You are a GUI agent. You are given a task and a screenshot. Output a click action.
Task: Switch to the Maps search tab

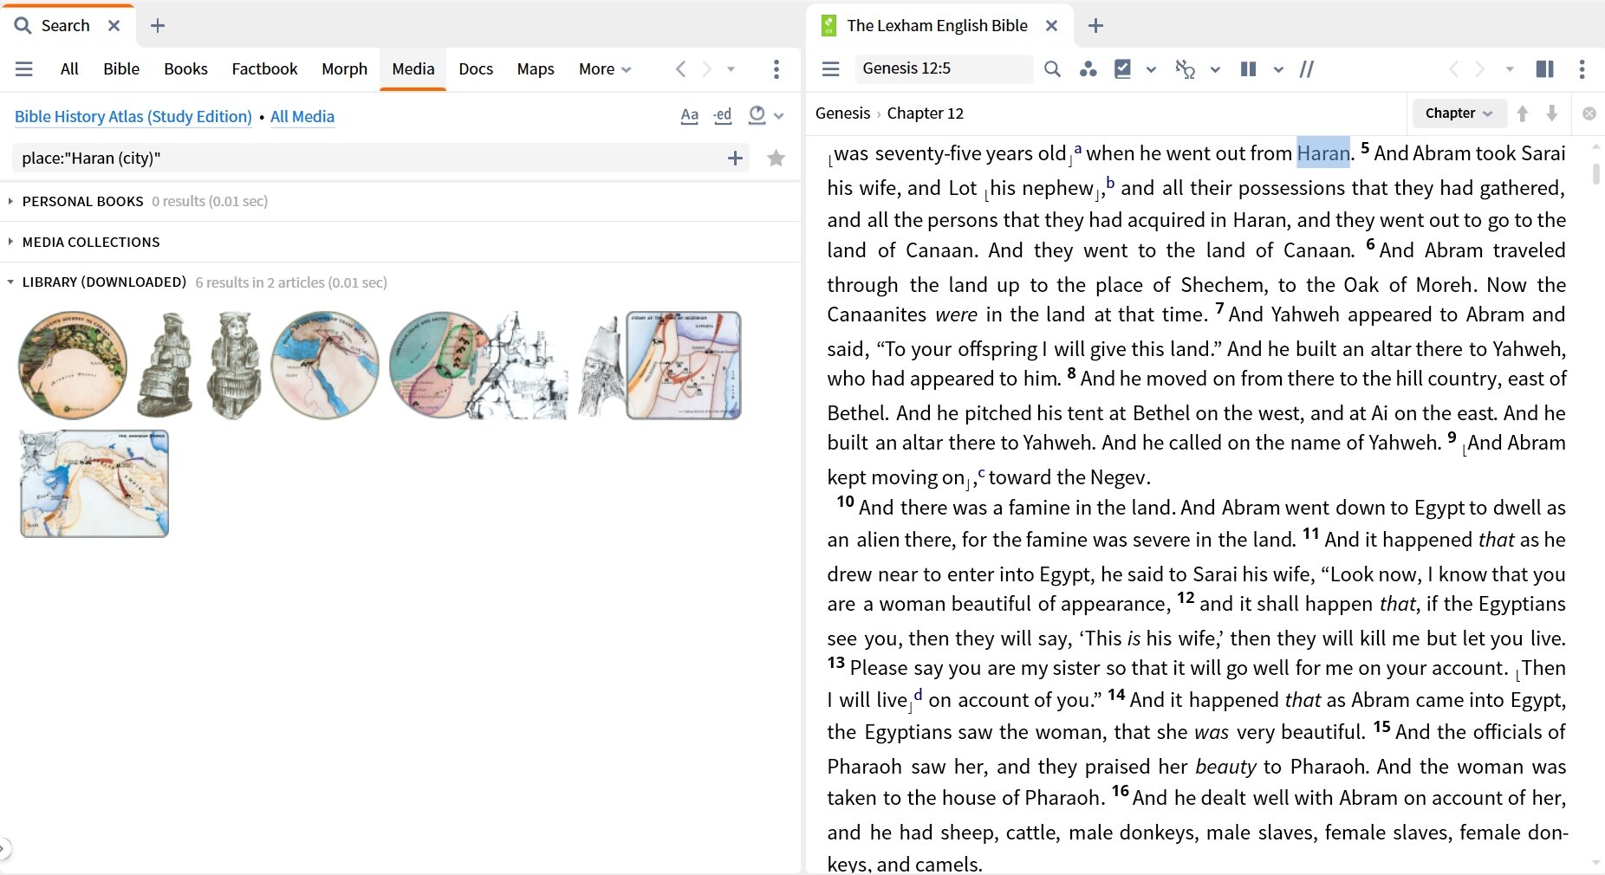click(x=535, y=69)
